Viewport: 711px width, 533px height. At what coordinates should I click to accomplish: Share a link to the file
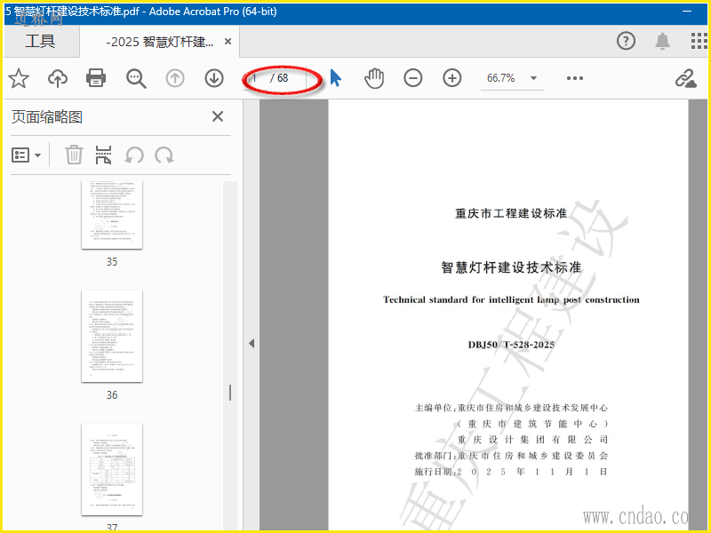pyautogui.click(x=685, y=78)
